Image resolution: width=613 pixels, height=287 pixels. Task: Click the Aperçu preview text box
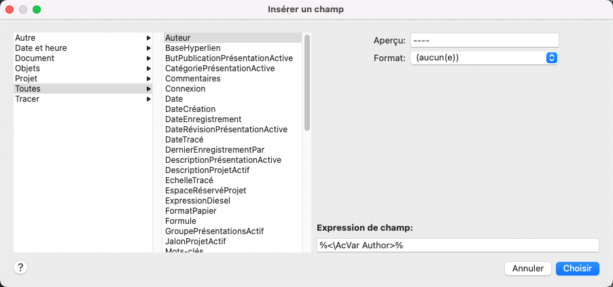point(484,41)
